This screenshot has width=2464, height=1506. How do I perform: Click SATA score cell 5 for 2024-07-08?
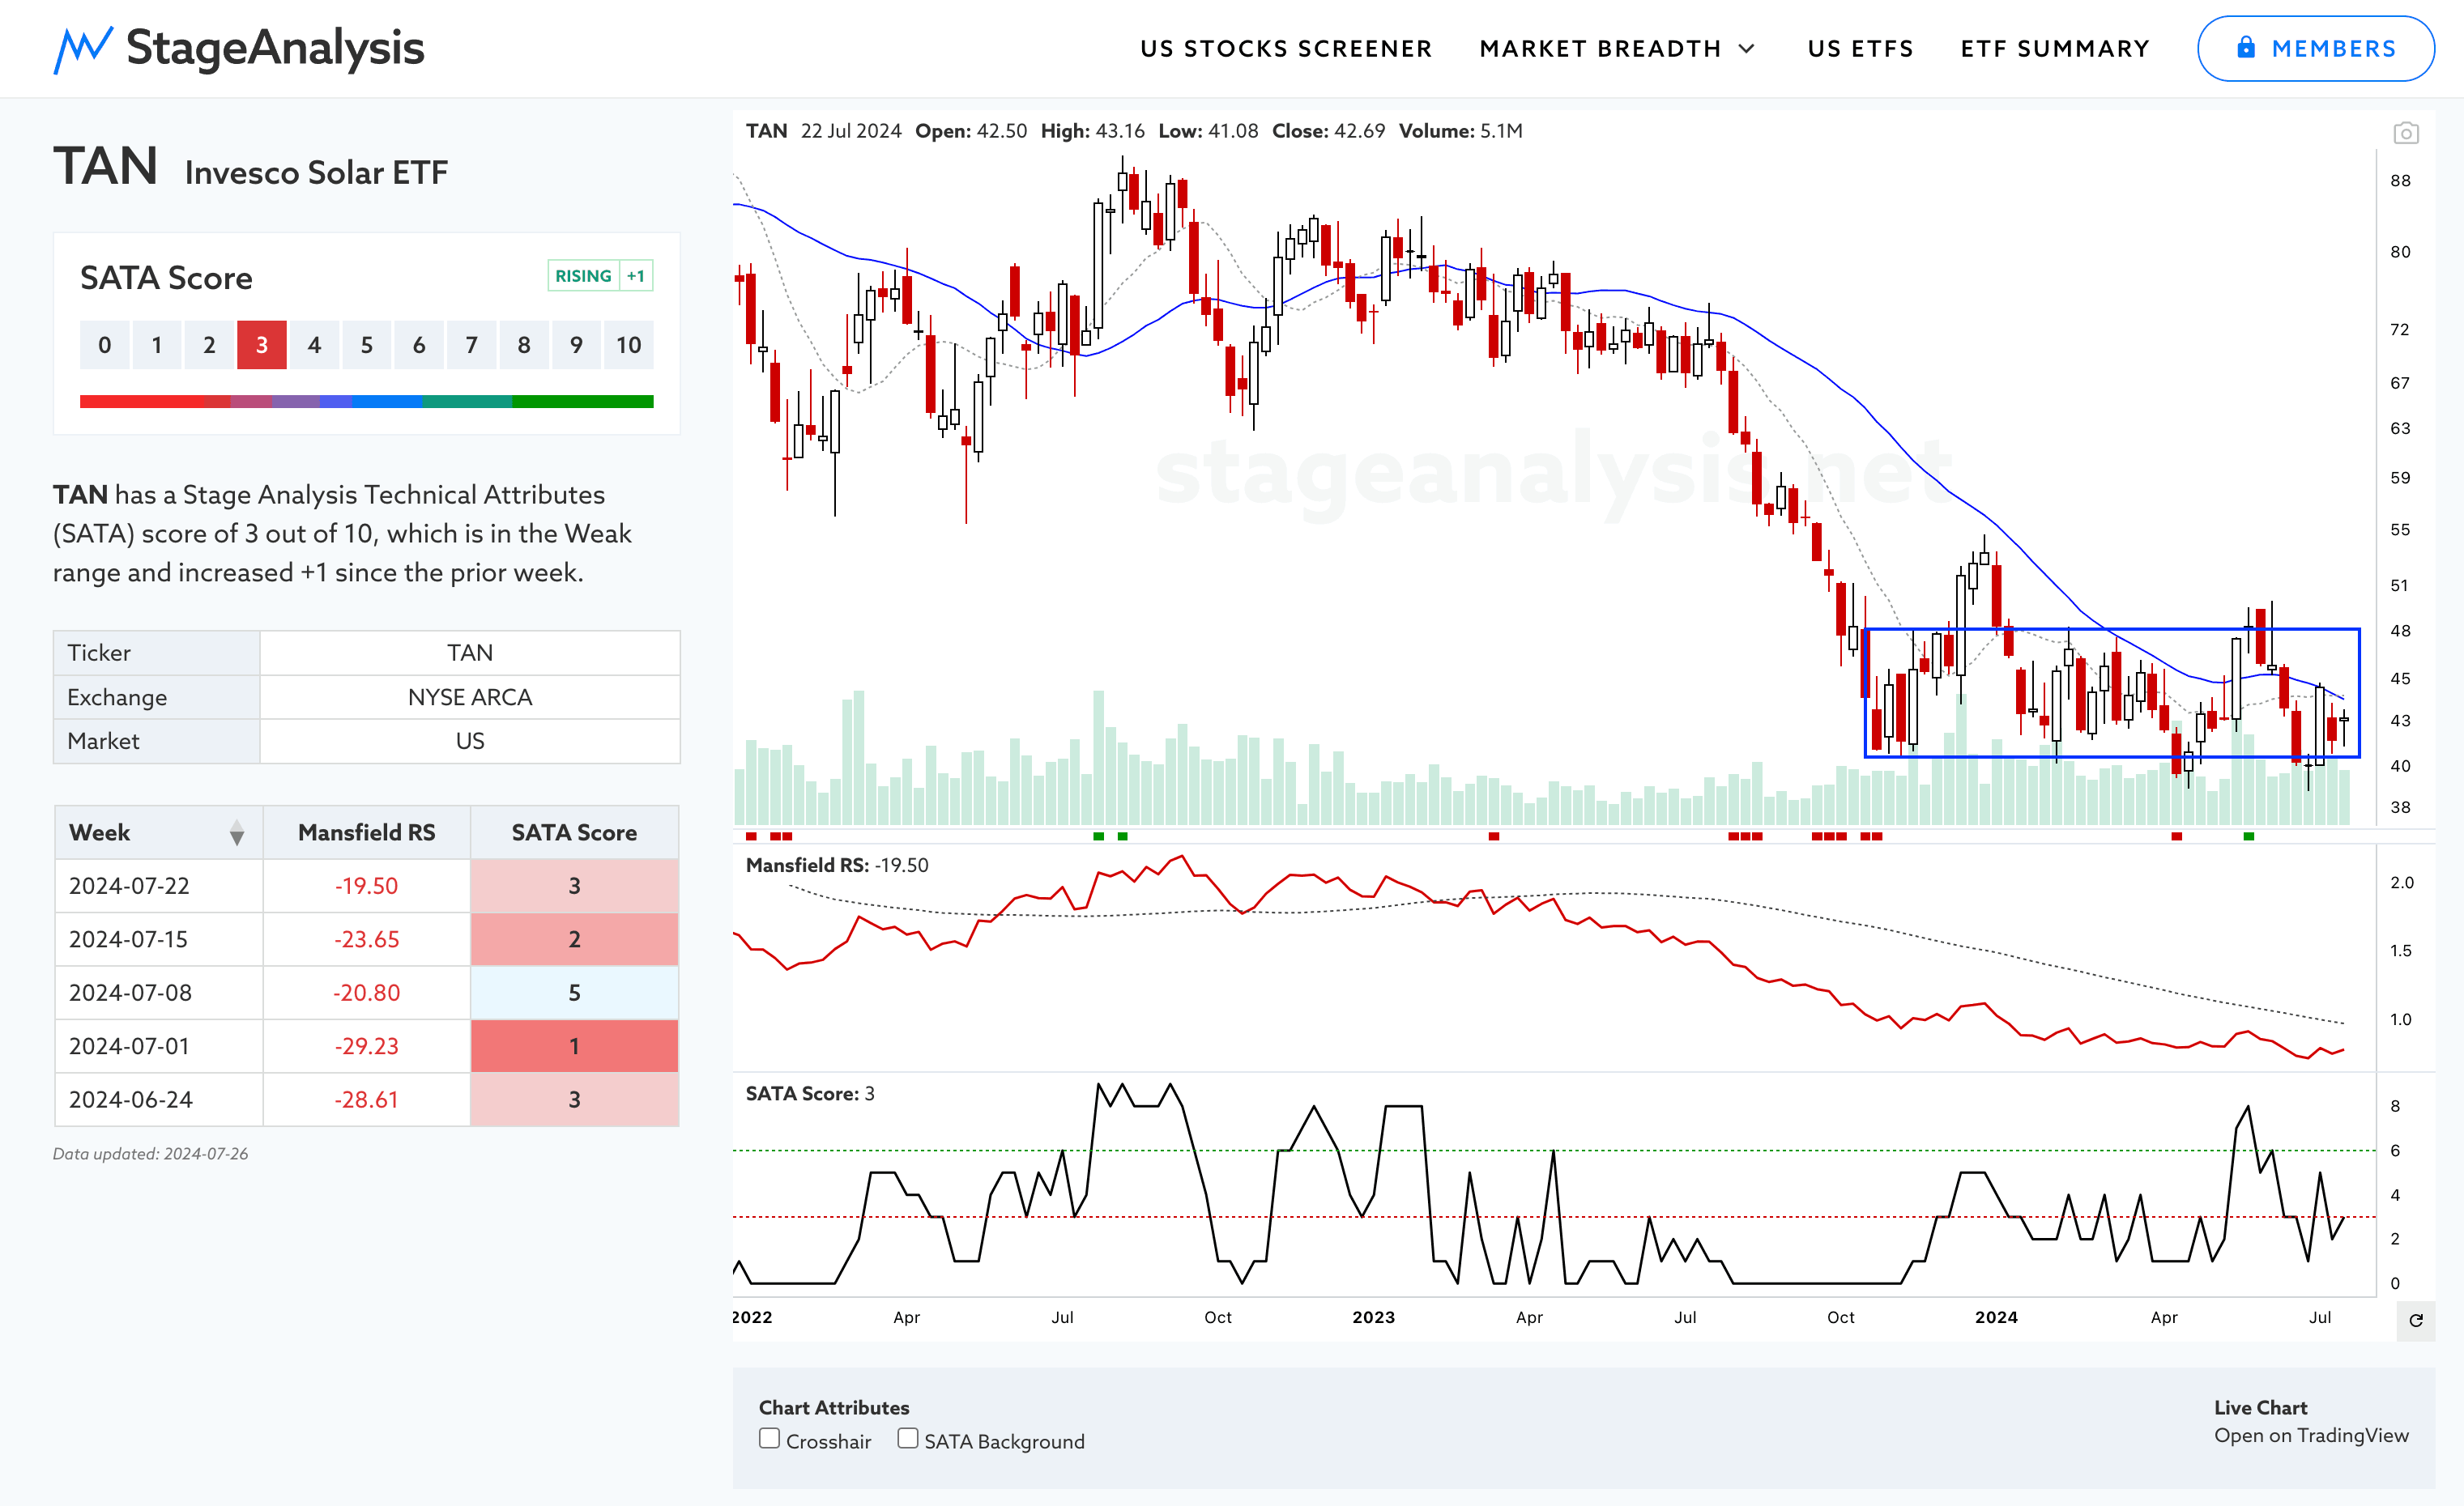pyautogui.click(x=574, y=993)
